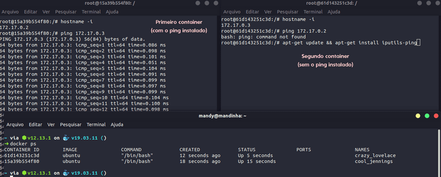Screen dimensions: 441x177
Task: Open Pesquisar menu in first container terminal
Action: pyautogui.click(x=66, y=12)
